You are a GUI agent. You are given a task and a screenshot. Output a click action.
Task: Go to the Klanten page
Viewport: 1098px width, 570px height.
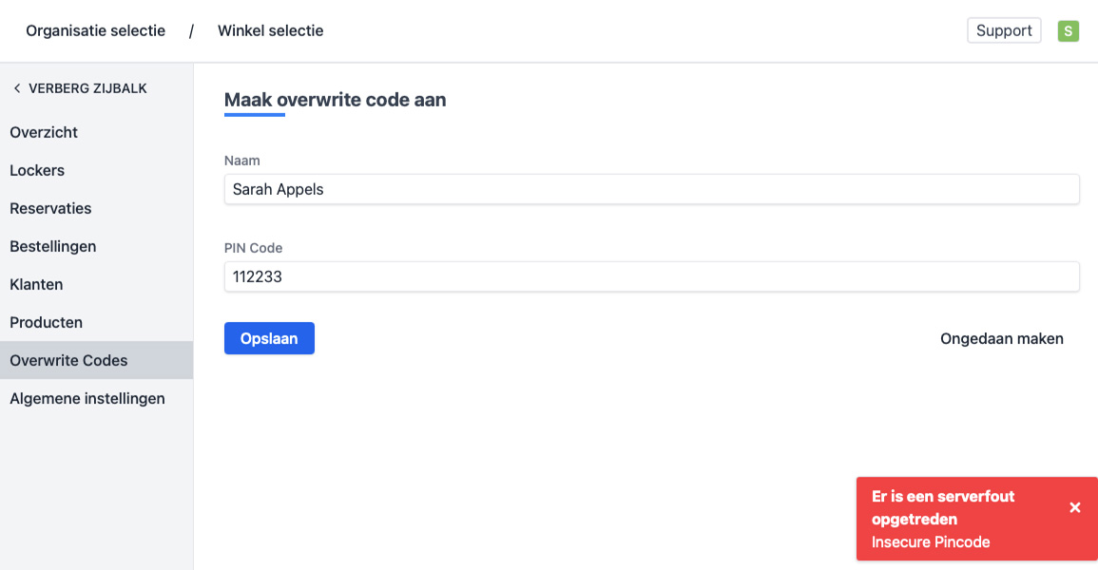36,284
